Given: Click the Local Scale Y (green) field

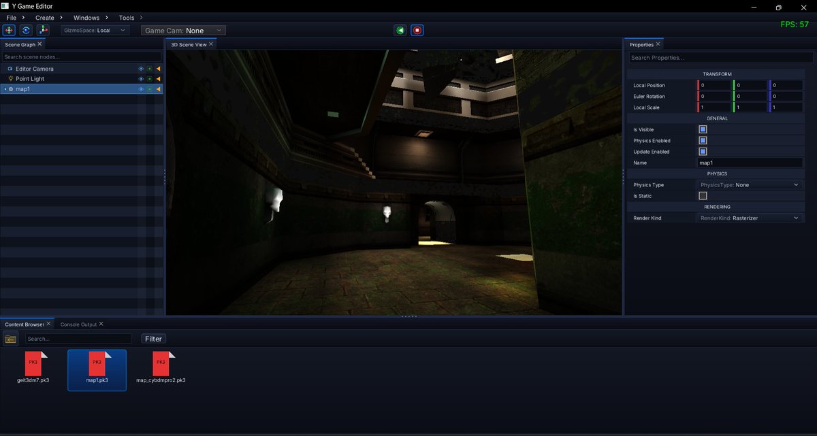Looking at the screenshot, I should coord(750,107).
